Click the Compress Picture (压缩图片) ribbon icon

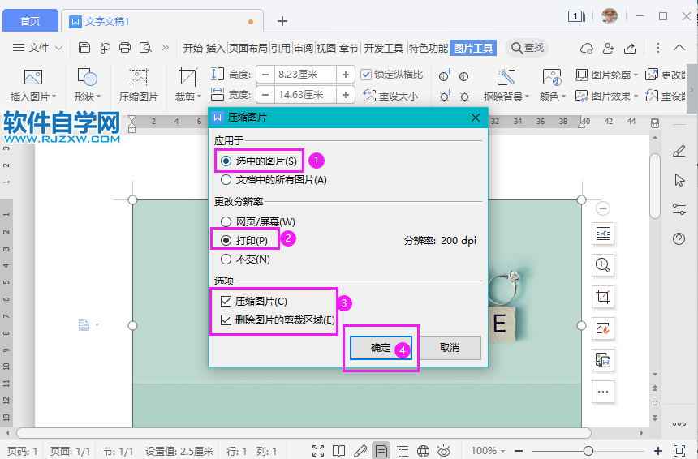[x=139, y=77]
